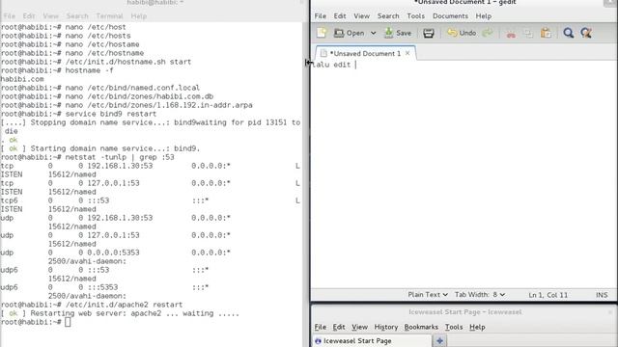Open the Plain Text language dropdown
Screen dimensions: 618x347
point(428,295)
